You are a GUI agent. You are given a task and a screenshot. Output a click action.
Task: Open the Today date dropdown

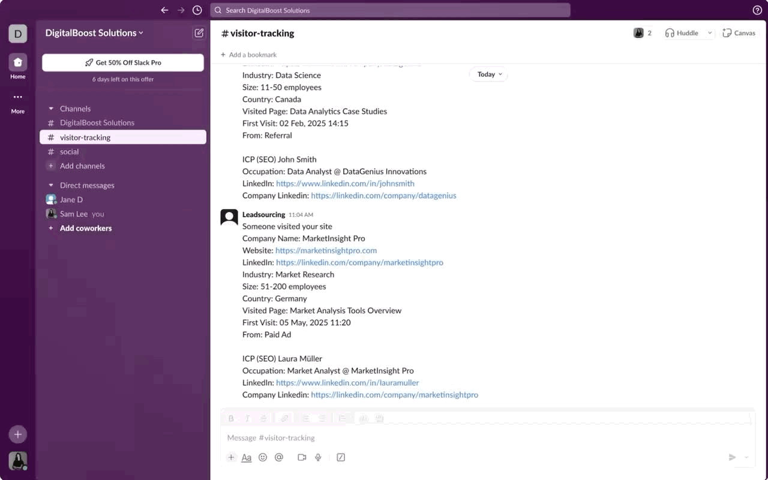click(489, 74)
